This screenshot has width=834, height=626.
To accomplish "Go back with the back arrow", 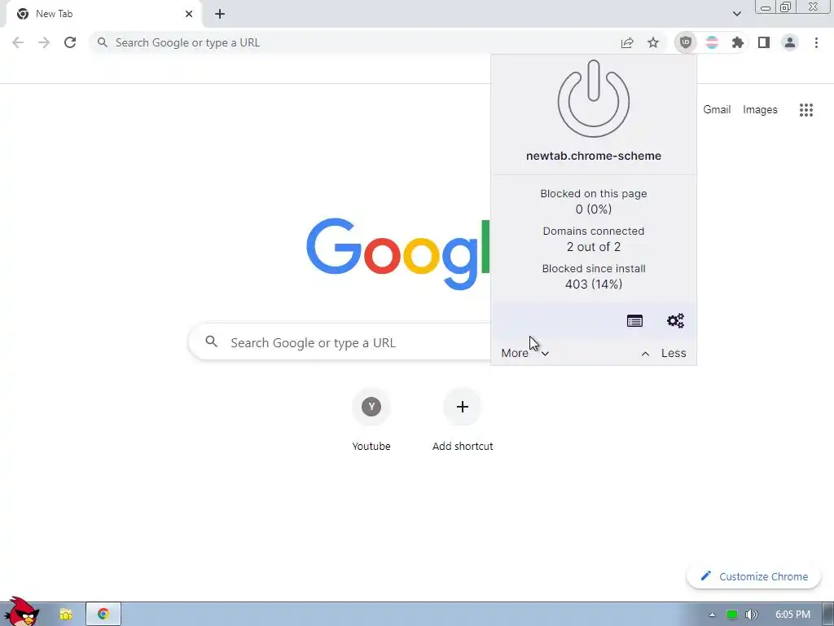I will tap(18, 42).
